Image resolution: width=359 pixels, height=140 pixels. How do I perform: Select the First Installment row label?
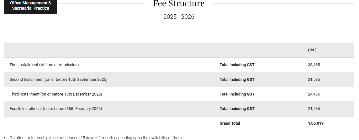44,65
